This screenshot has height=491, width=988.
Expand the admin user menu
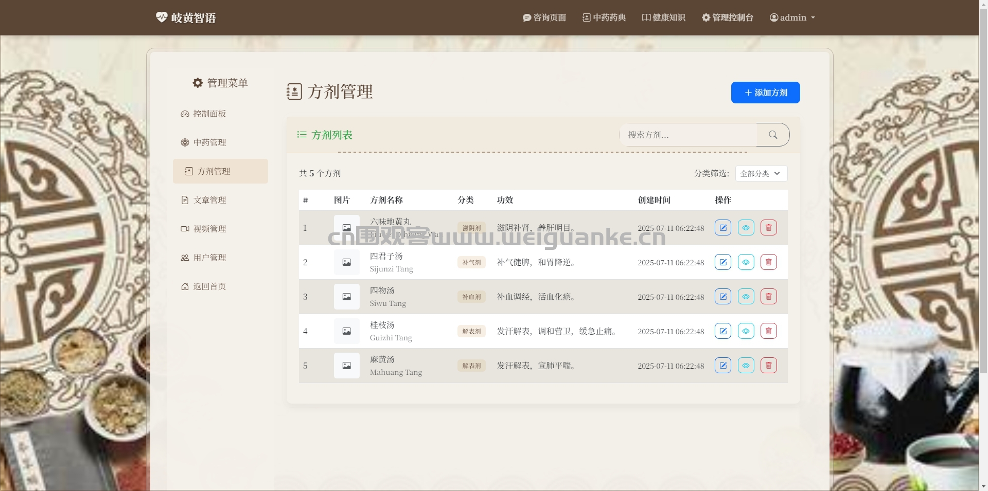pos(792,17)
